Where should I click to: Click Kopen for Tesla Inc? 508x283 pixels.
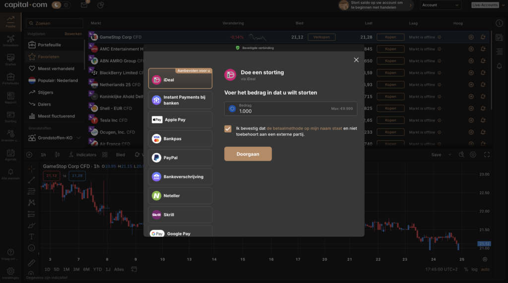click(390, 120)
